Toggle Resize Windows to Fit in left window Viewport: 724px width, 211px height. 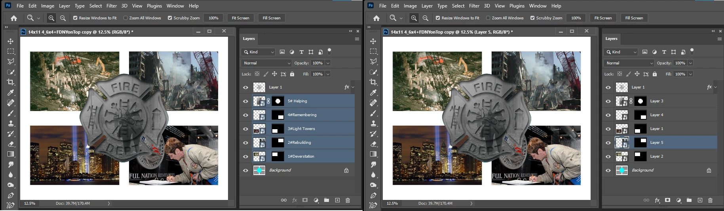pos(75,18)
